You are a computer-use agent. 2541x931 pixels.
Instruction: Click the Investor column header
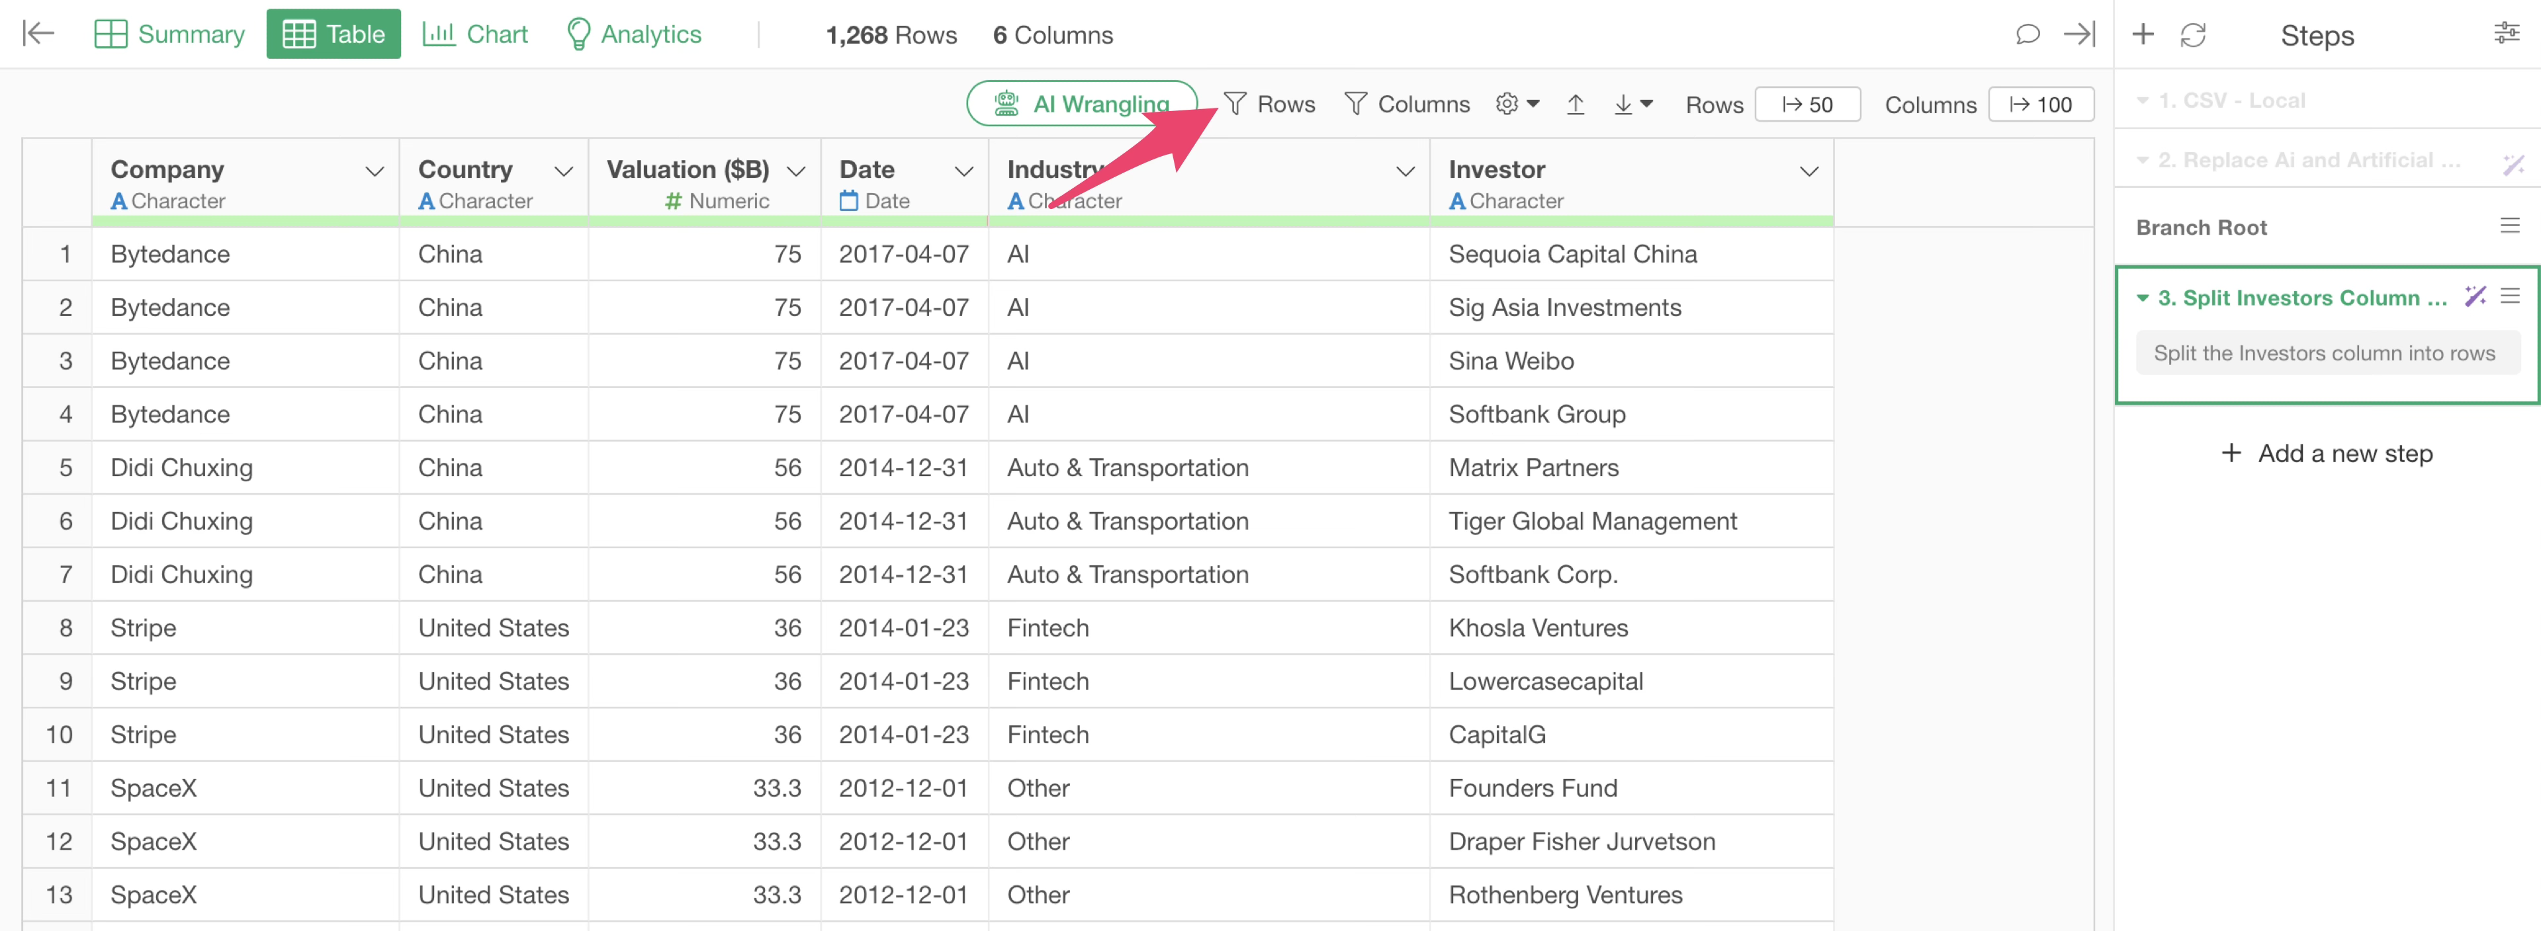click(1632, 183)
